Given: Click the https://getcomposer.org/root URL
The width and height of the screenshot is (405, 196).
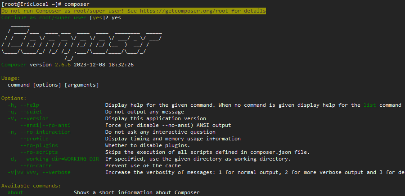Looking at the screenshot, I should 184,11.
